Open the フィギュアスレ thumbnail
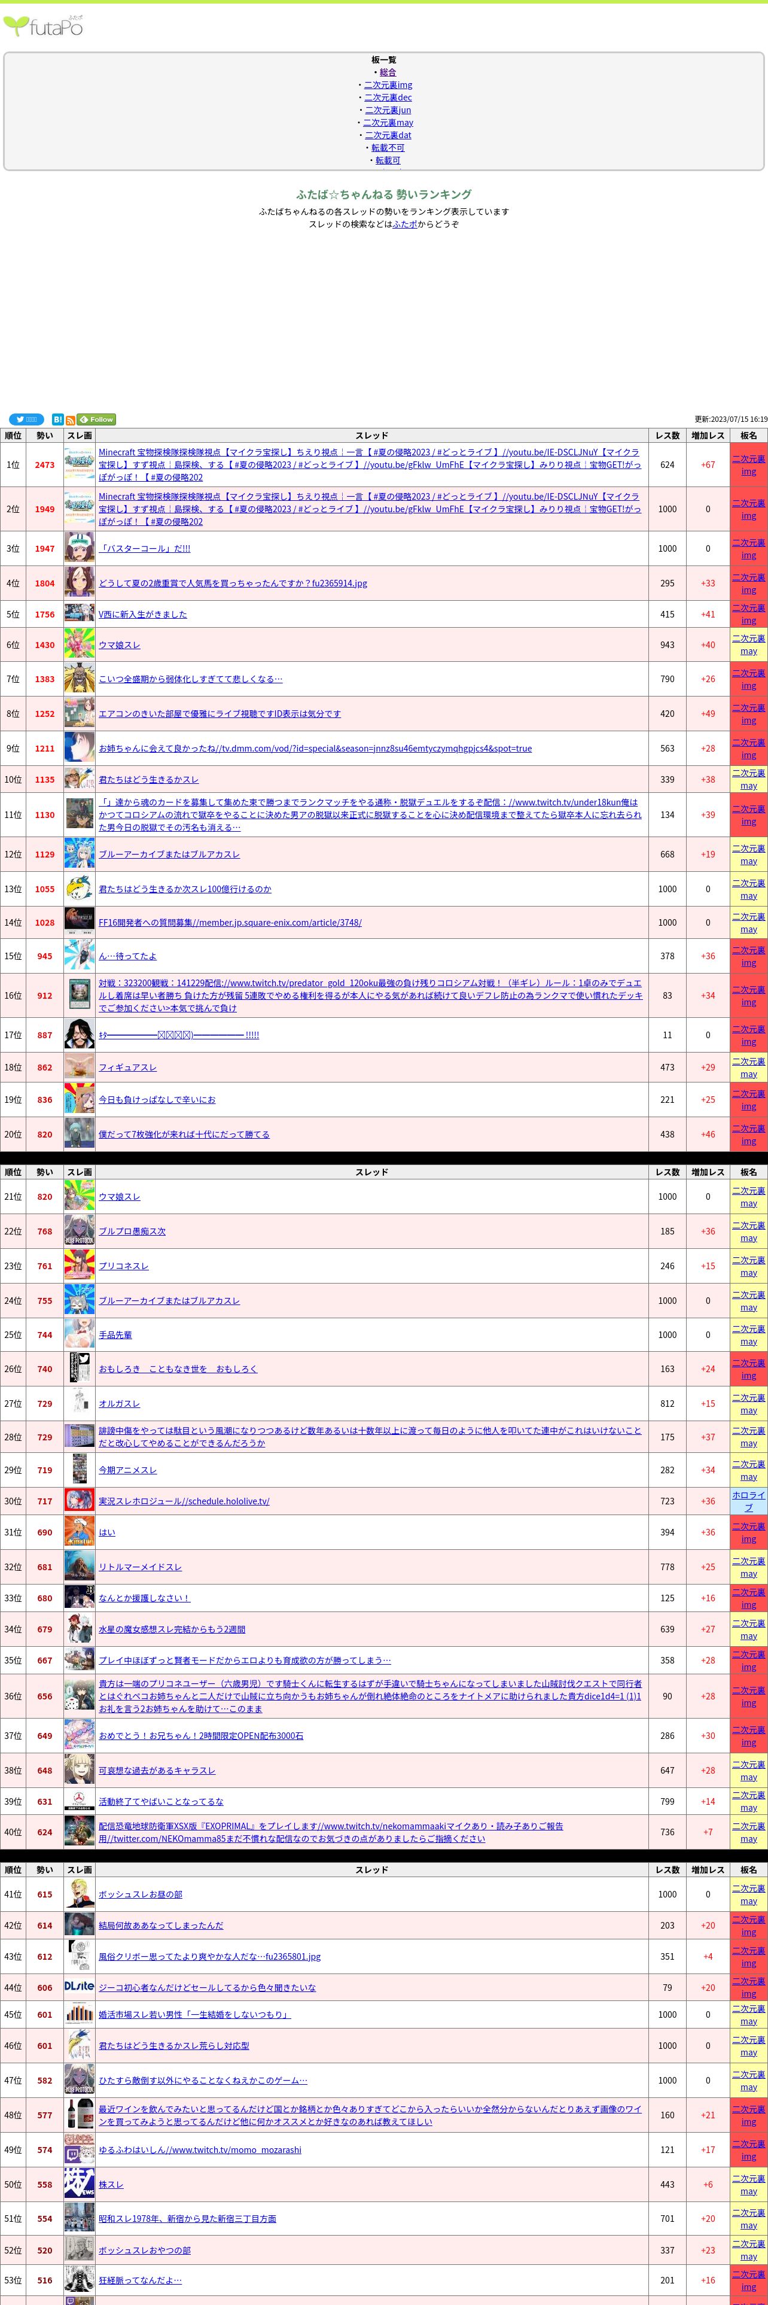 pos(80,1068)
